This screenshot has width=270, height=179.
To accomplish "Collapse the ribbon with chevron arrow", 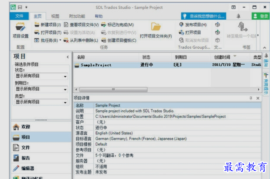I will [265, 48].
